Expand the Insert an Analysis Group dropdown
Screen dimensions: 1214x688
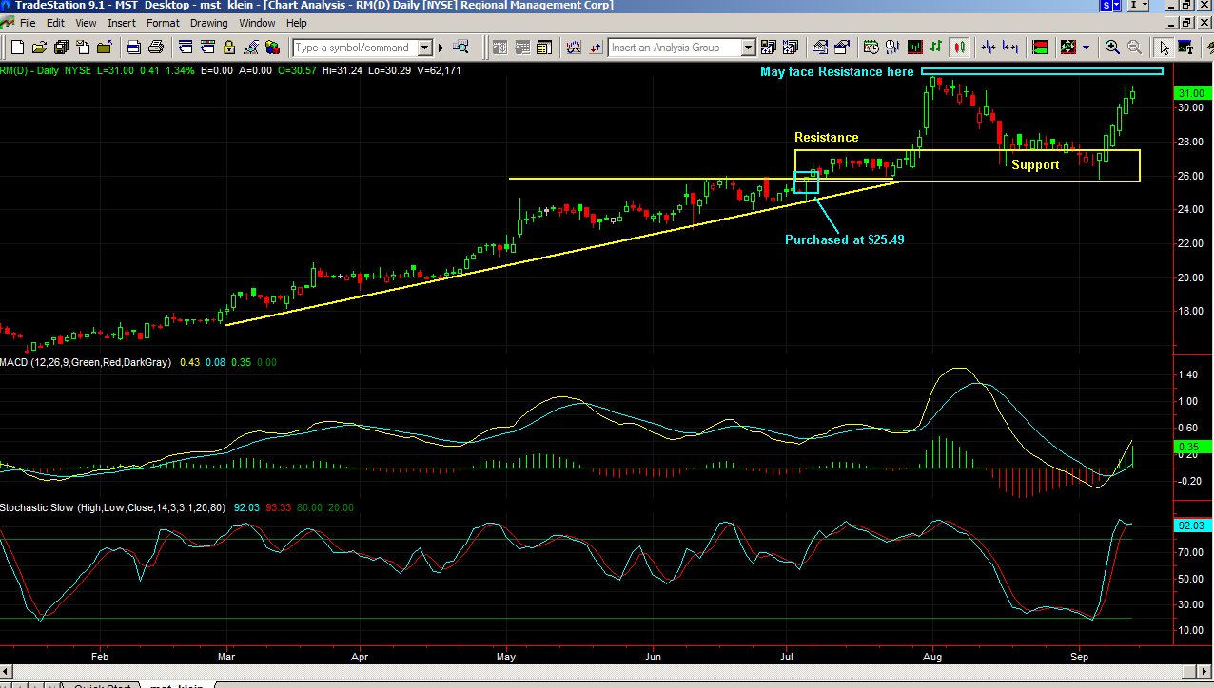(748, 47)
